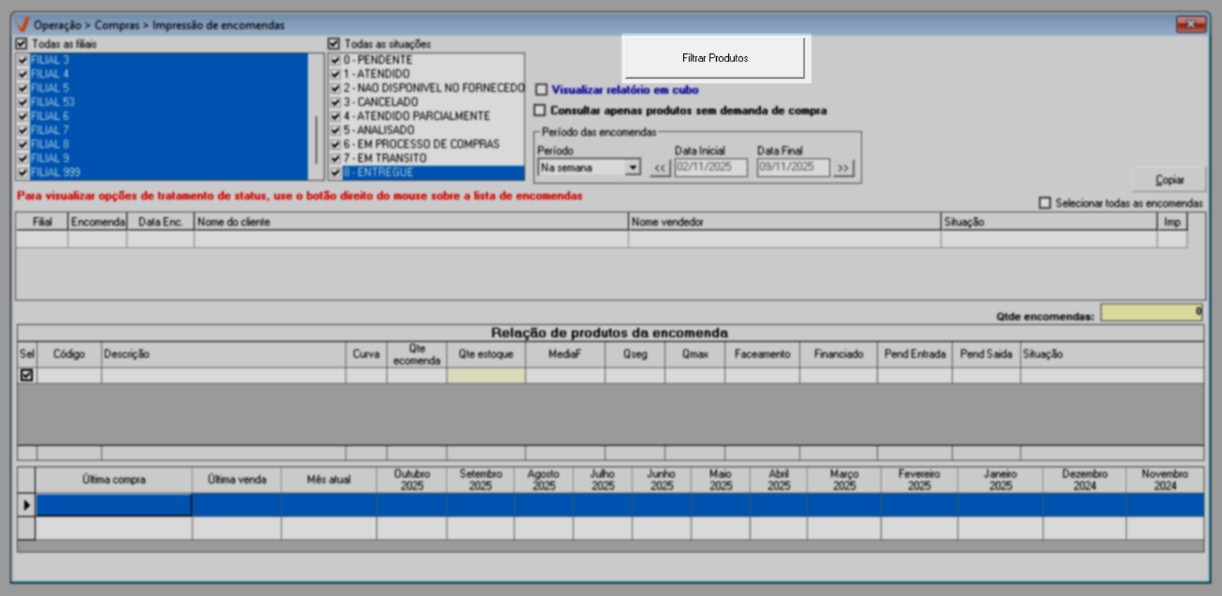Uncheck FILIAL 3 checkbox
The height and width of the screenshot is (596, 1222).
pyautogui.click(x=23, y=60)
